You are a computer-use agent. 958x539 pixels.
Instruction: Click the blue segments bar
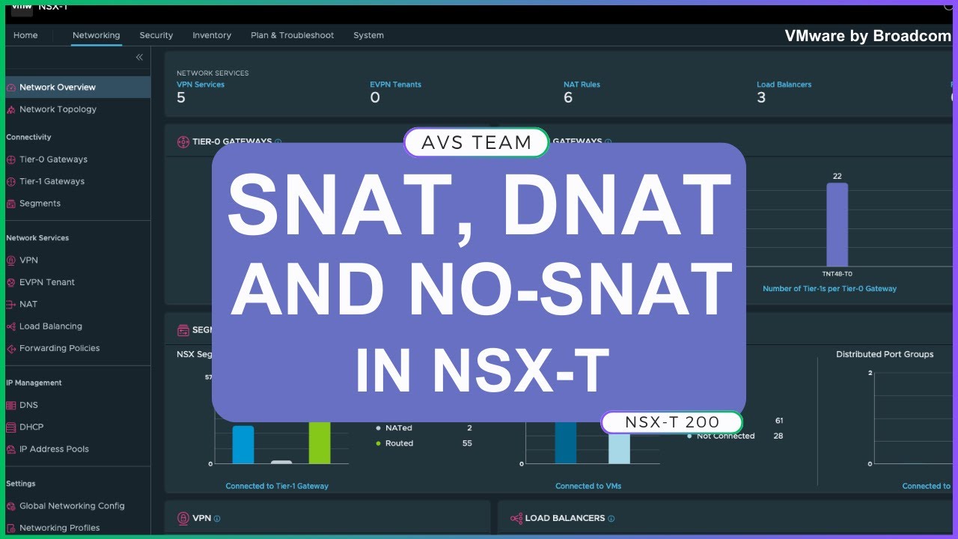tap(243, 445)
